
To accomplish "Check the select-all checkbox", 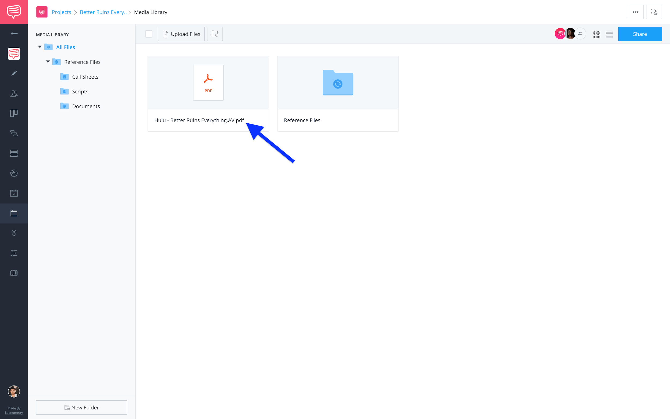I will tap(149, 34).
